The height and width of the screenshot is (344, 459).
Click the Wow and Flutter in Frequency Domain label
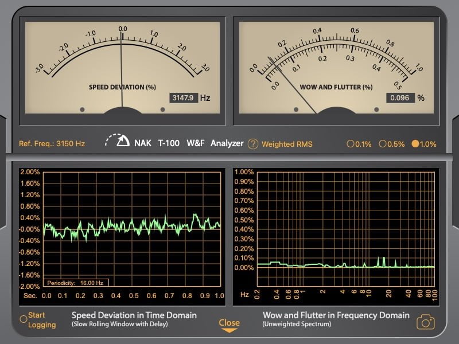click(x=336, y=315)
